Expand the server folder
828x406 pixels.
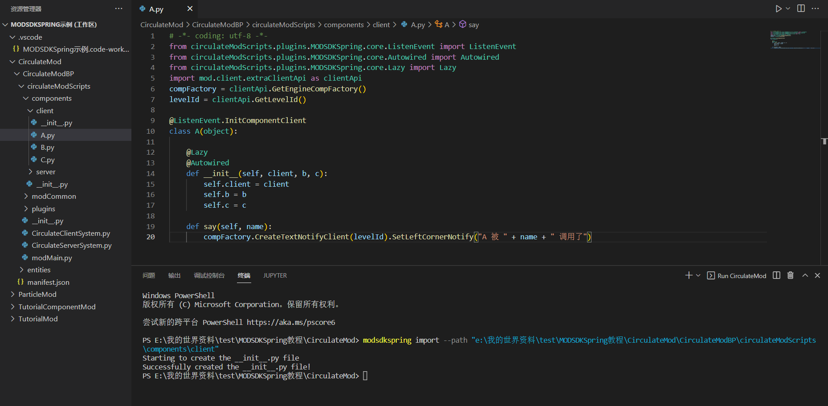(45, 172)
